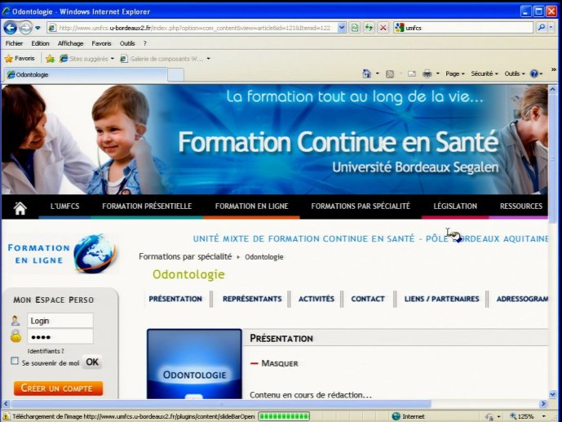The height and width of the screenshot is (422, 562).
Task: Click the password input field
Action: (x=60, y=337)
